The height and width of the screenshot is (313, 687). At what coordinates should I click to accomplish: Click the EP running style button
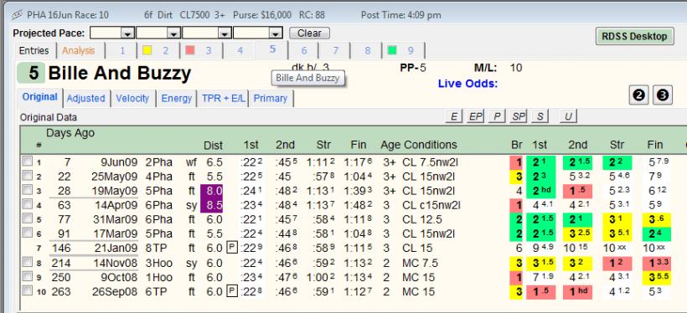point(475,116)
